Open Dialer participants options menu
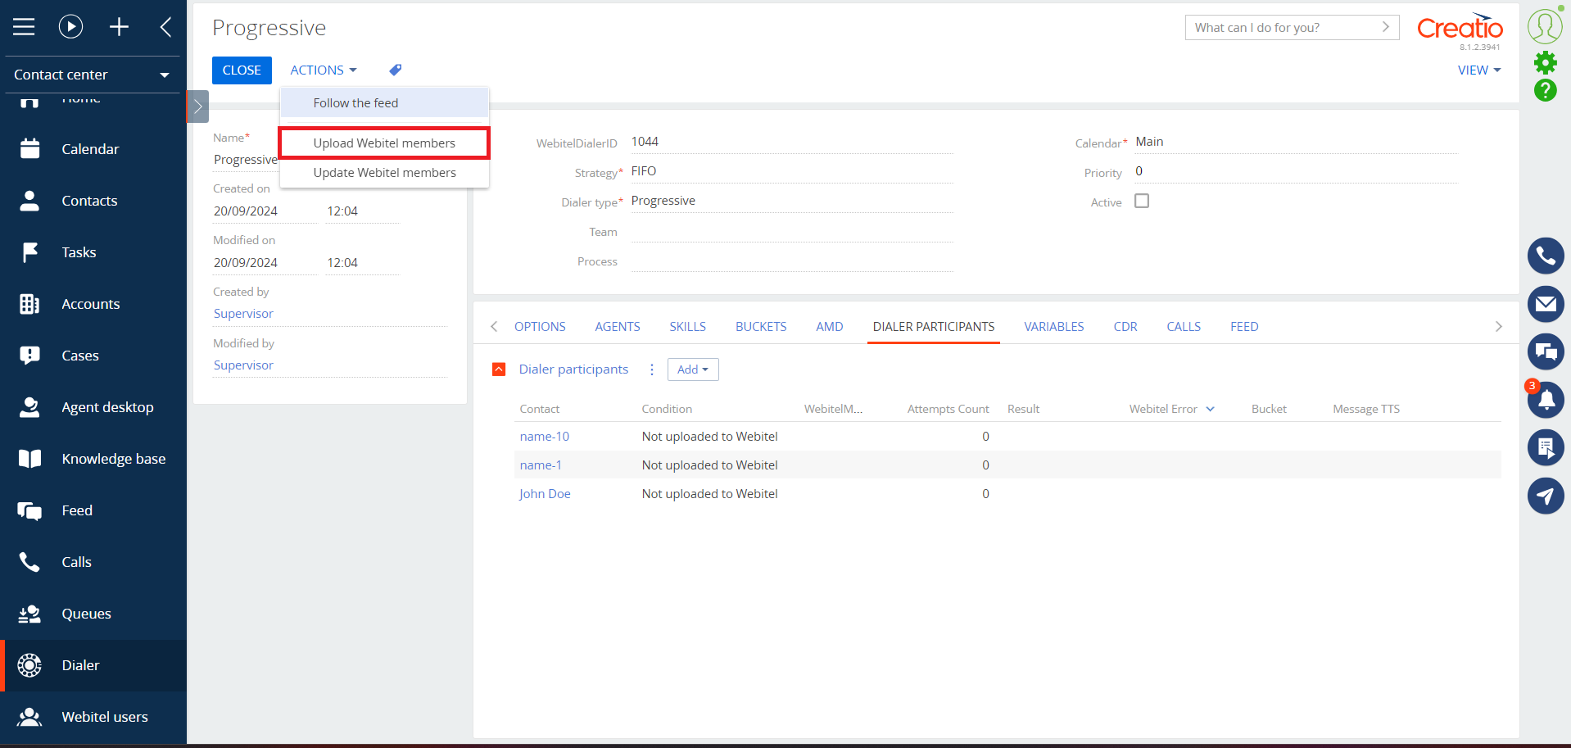Screen dimensions: 1571x748 [x=652, y=369]
